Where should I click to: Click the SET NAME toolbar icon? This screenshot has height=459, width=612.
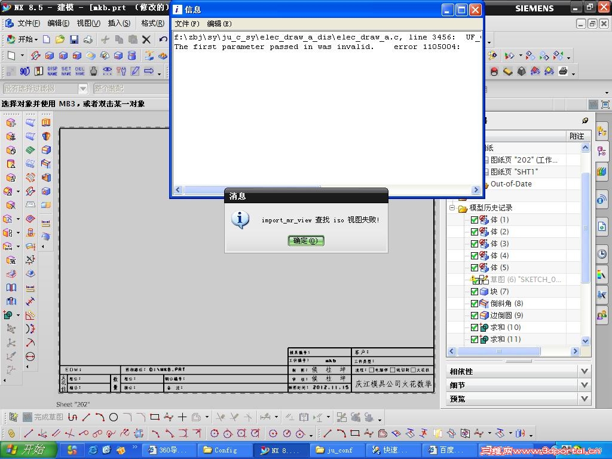tap(66, 71)
